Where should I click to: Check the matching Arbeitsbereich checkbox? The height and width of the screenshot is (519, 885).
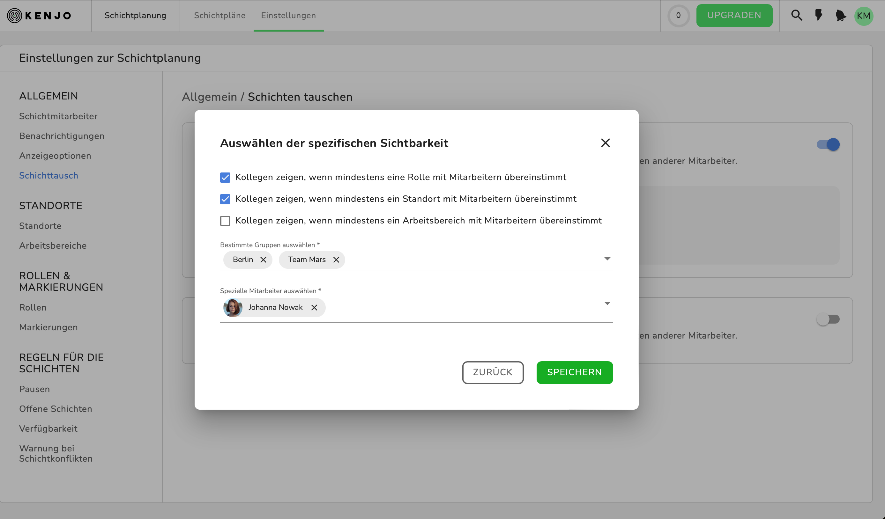[225, 221]
